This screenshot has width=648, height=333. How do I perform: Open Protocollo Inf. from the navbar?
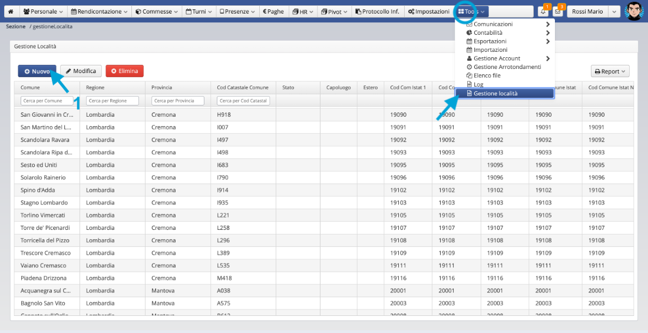point(377,11)
